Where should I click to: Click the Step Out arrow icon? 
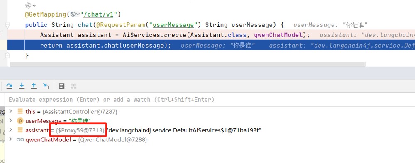[34, 86]
